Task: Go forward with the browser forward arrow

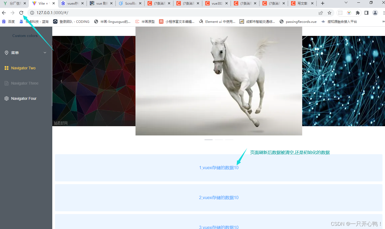Action: 13,13
